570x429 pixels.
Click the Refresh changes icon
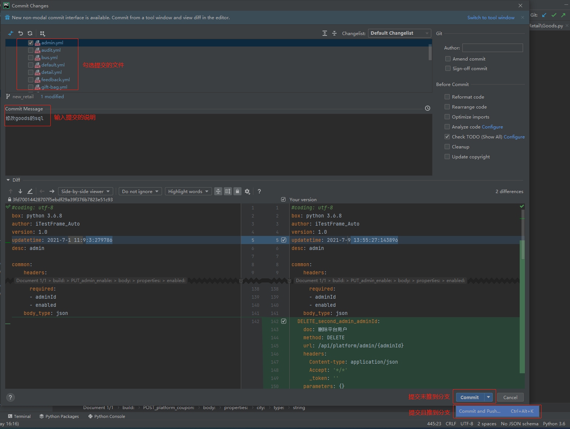(x=30, y=33)
